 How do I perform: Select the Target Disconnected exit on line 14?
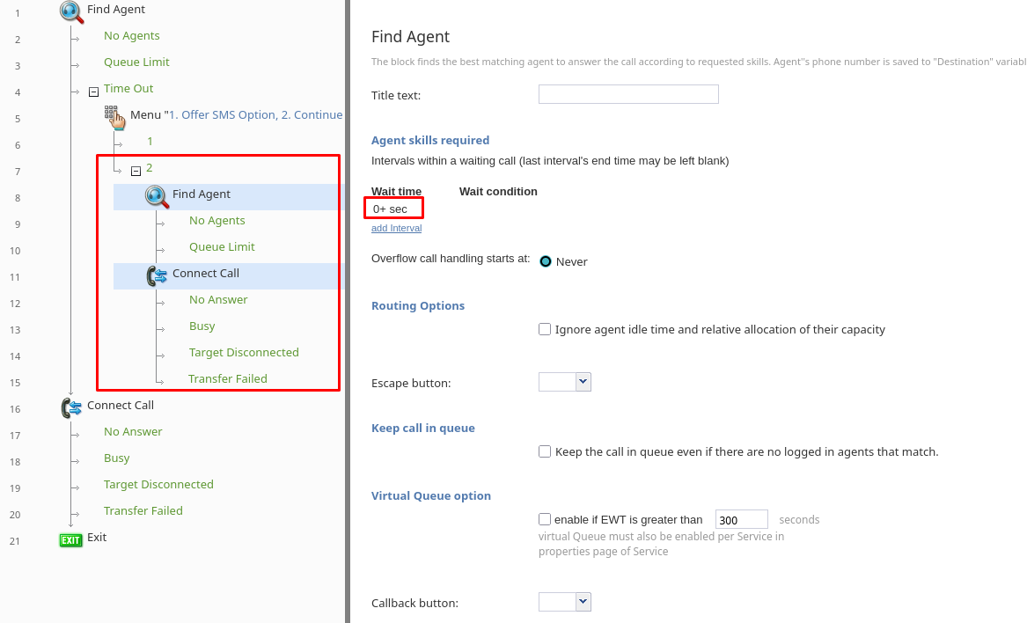pyautogui.click(x=244, y=353)
